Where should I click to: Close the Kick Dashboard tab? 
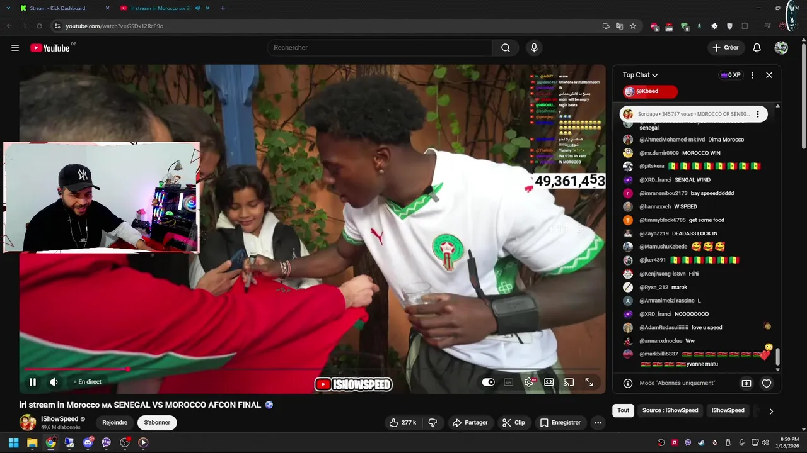[x=107, y=8]
